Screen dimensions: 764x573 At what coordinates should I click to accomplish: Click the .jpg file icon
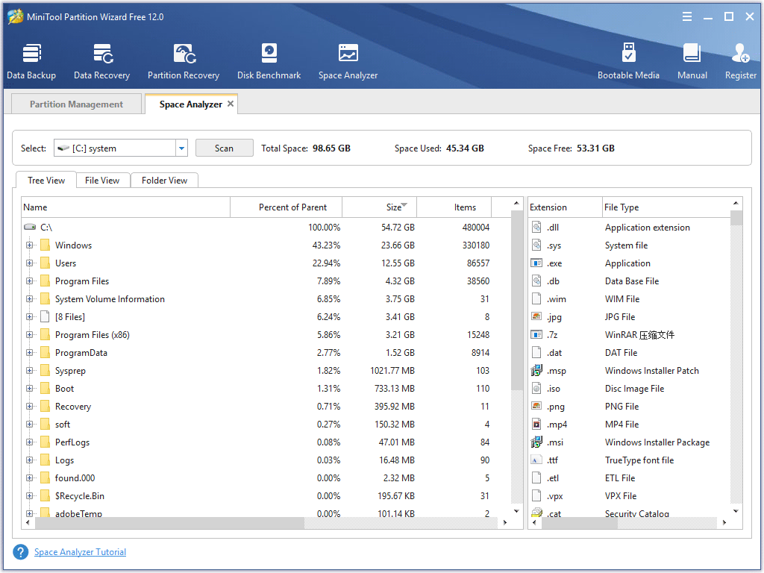coord(536,316)
